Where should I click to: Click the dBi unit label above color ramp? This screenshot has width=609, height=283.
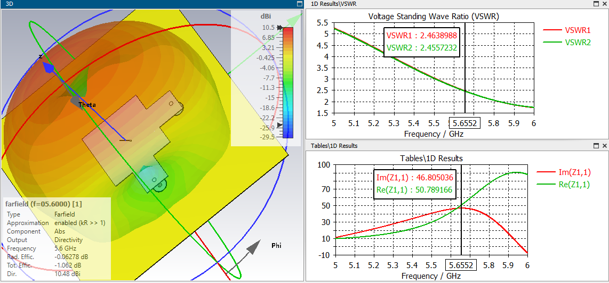266,16
